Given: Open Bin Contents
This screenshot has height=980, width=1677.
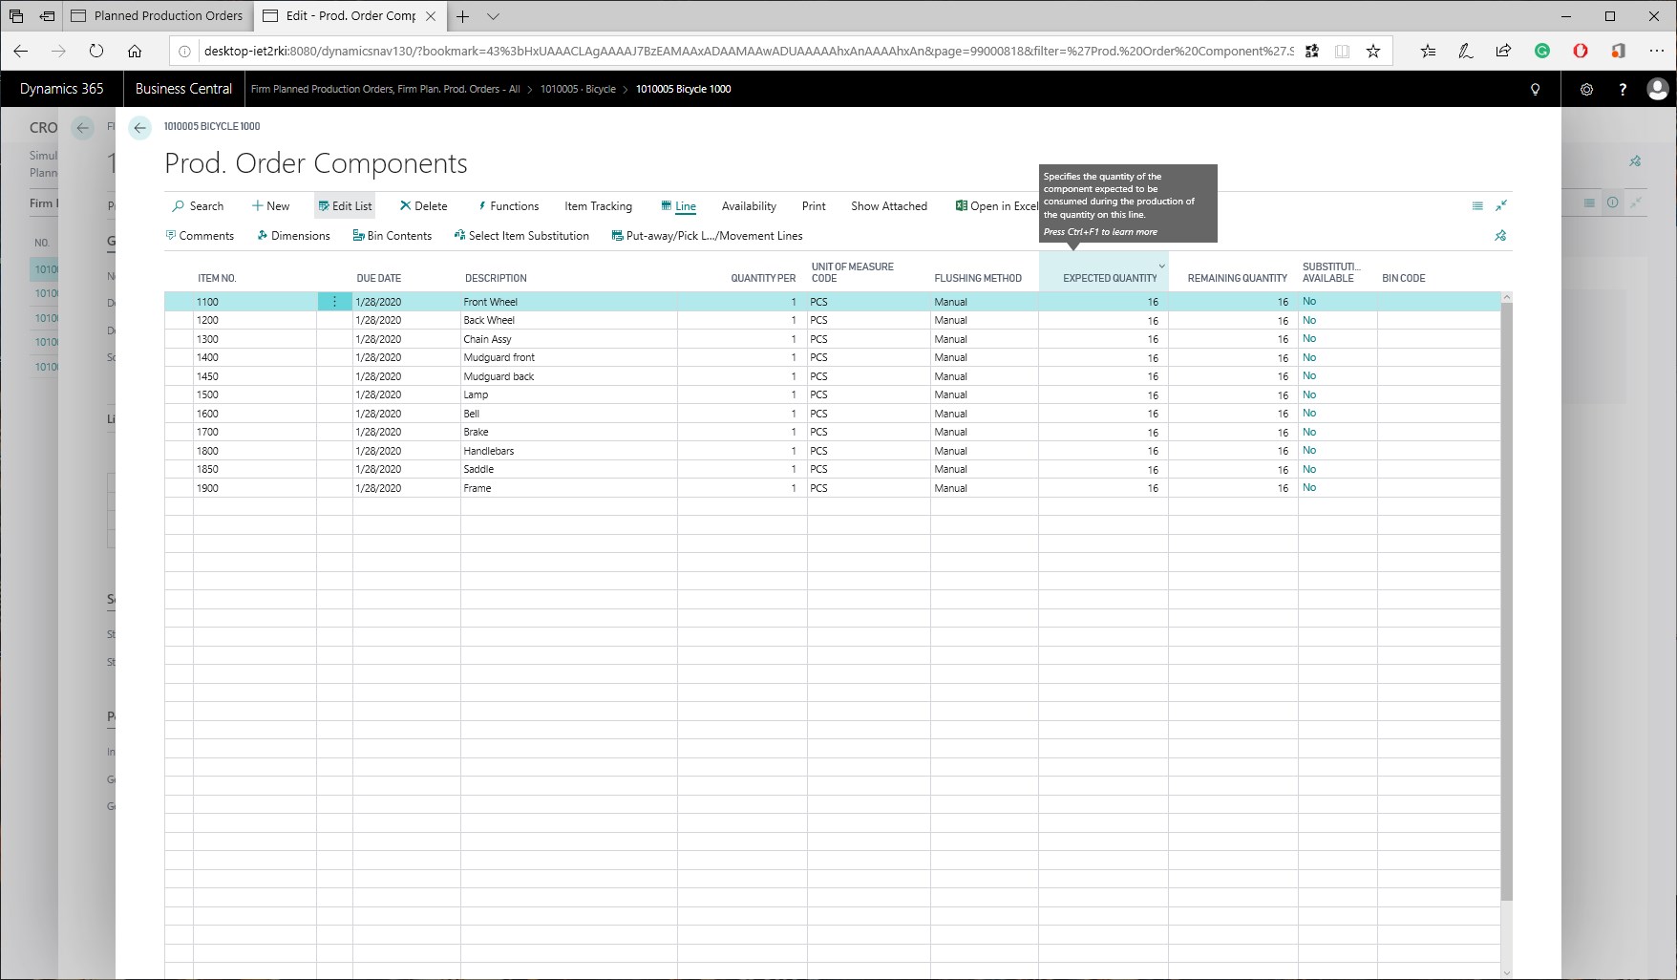Looking at the screenshot, I should click(x=393, y=236).
